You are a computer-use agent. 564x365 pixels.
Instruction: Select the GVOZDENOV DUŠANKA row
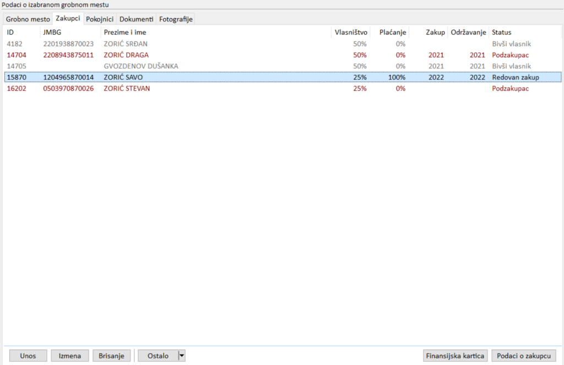click(140, 66)
